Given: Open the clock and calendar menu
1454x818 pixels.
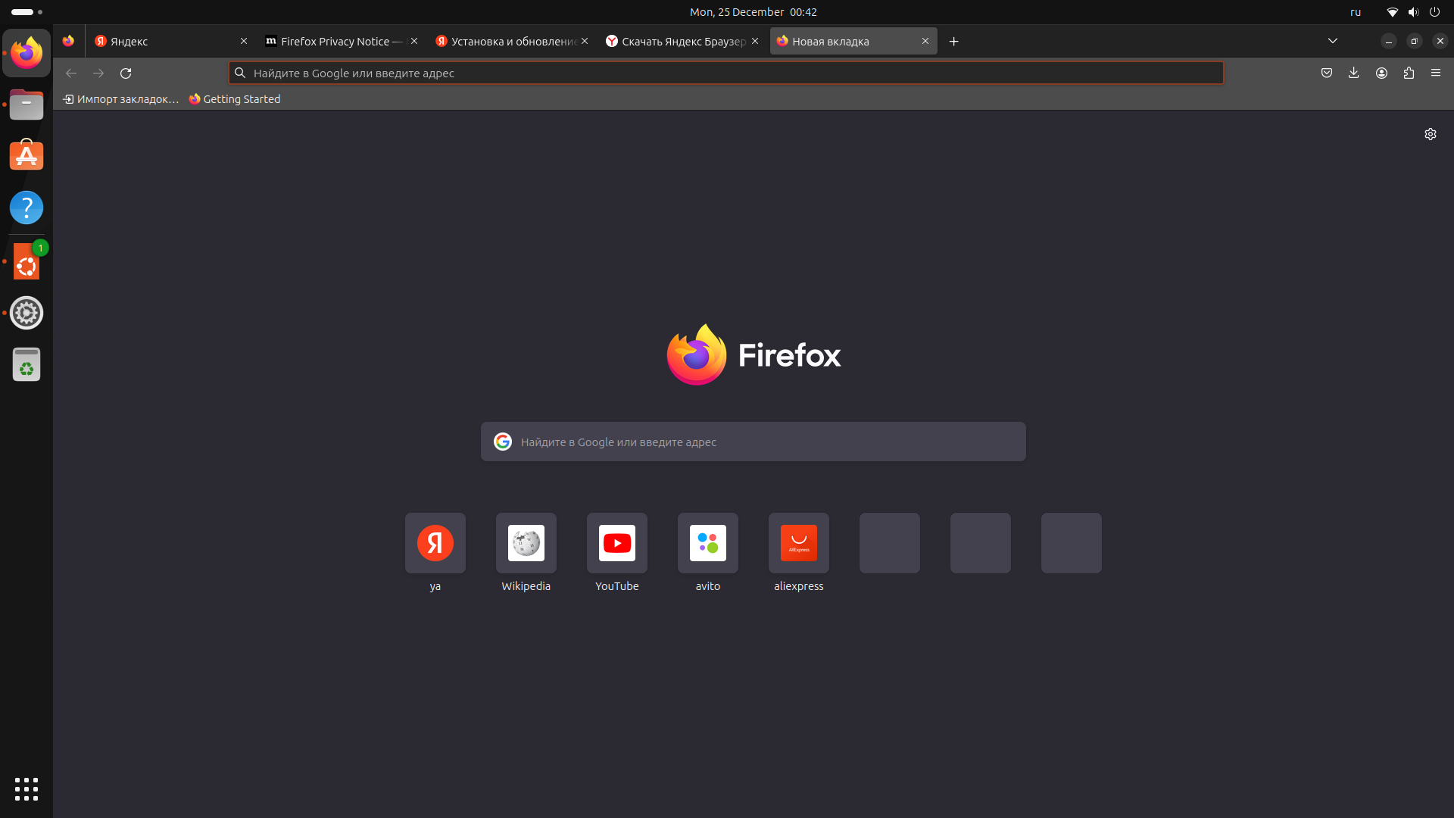Looking at the screenshot, I should pos(753,12).
